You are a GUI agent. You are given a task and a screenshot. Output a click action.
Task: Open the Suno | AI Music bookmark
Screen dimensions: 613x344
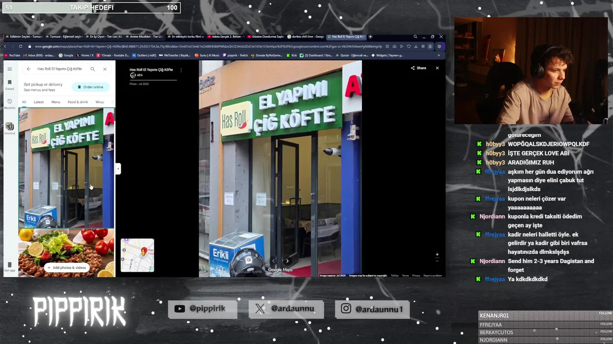point(206,55)
